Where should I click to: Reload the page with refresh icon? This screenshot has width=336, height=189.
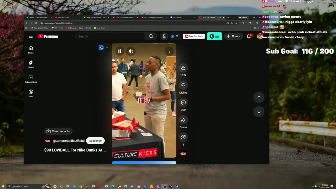click(x=36, y=23)
